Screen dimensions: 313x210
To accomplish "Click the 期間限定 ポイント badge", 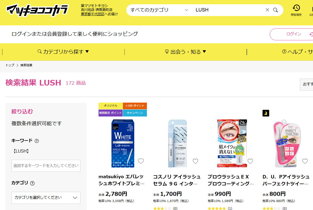I will coord(111,113).
